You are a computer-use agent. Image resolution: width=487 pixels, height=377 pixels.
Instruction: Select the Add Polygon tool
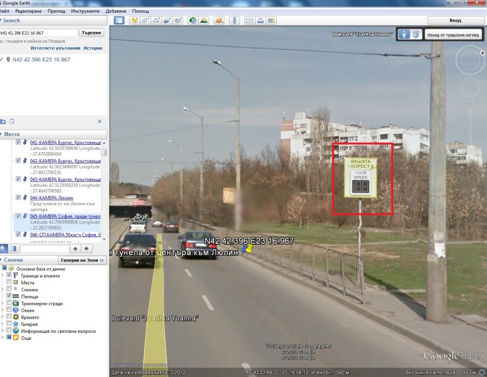pos(145,21)
